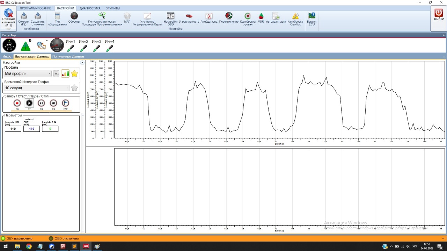This screenshot has width=447, height=251.
Task: Open the Полученные Данные tab
Action: tap(68, 56)
